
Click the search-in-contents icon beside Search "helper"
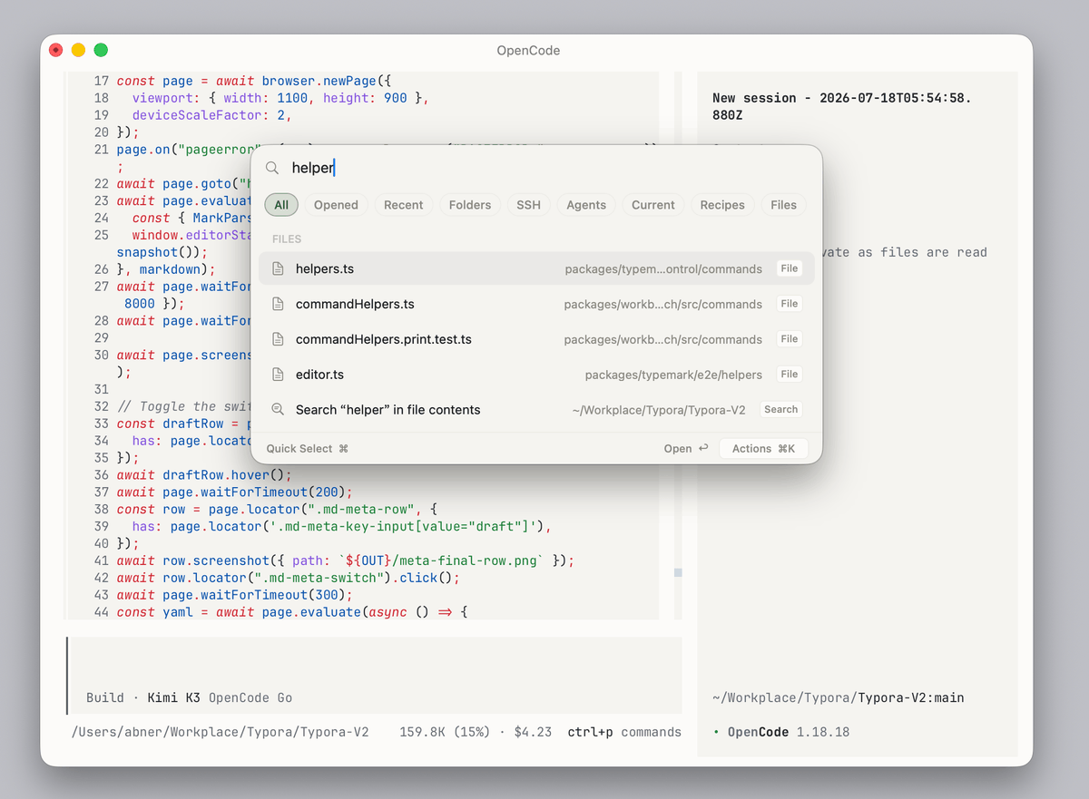[279, 410]
